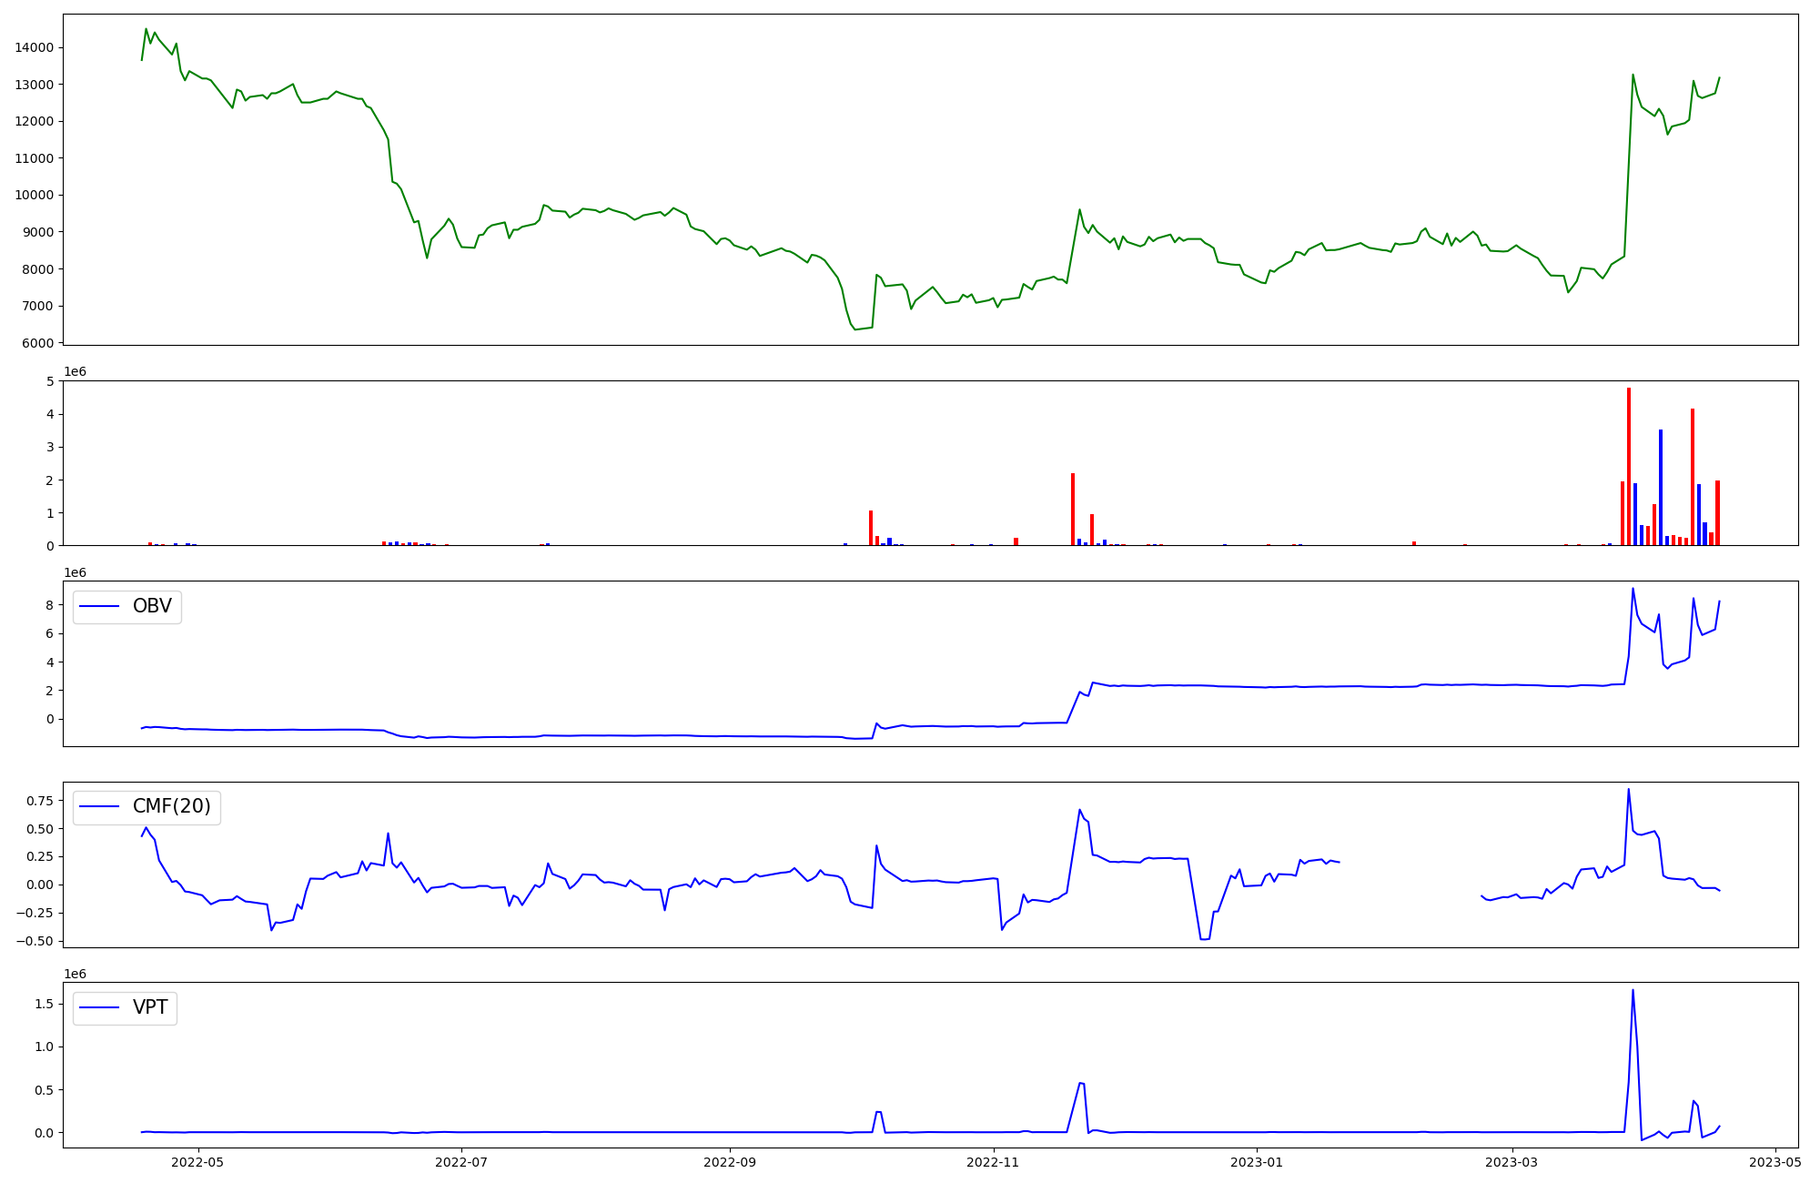Click the tallest red volume bar
Image resolution: width=1820 pixels, height=1183 pixels.
tap(1629, 466)
